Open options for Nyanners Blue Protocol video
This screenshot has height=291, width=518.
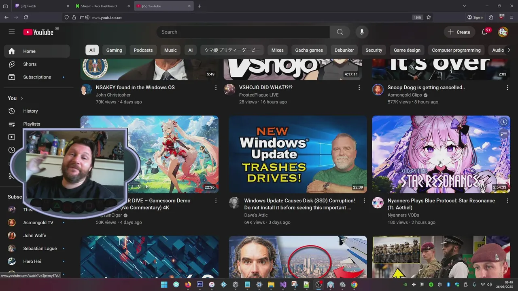(x=507, y=201)
